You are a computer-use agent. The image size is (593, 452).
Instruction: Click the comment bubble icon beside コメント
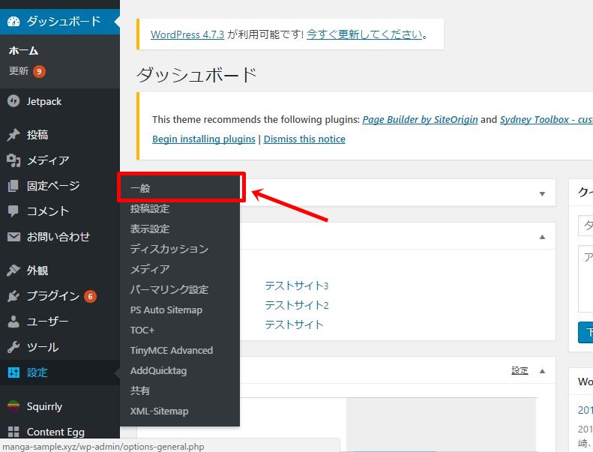point(13,211)
